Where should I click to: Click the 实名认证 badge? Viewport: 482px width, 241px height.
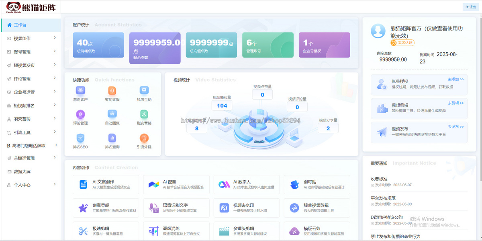(x=402, y=43)
